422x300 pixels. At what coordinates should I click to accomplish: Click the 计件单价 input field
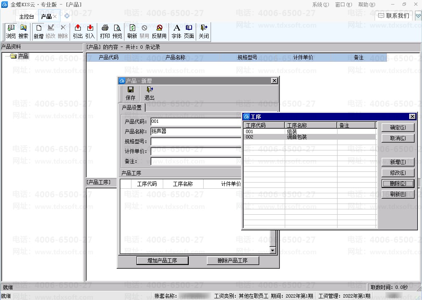click(196, 152)
